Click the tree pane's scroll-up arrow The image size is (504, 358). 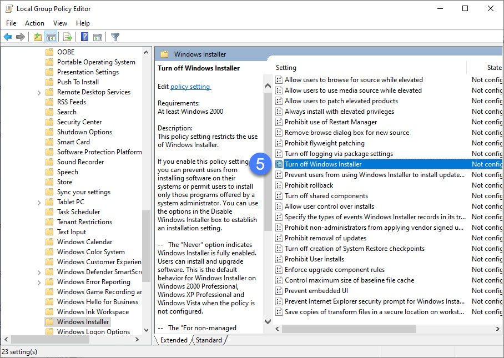146,52
